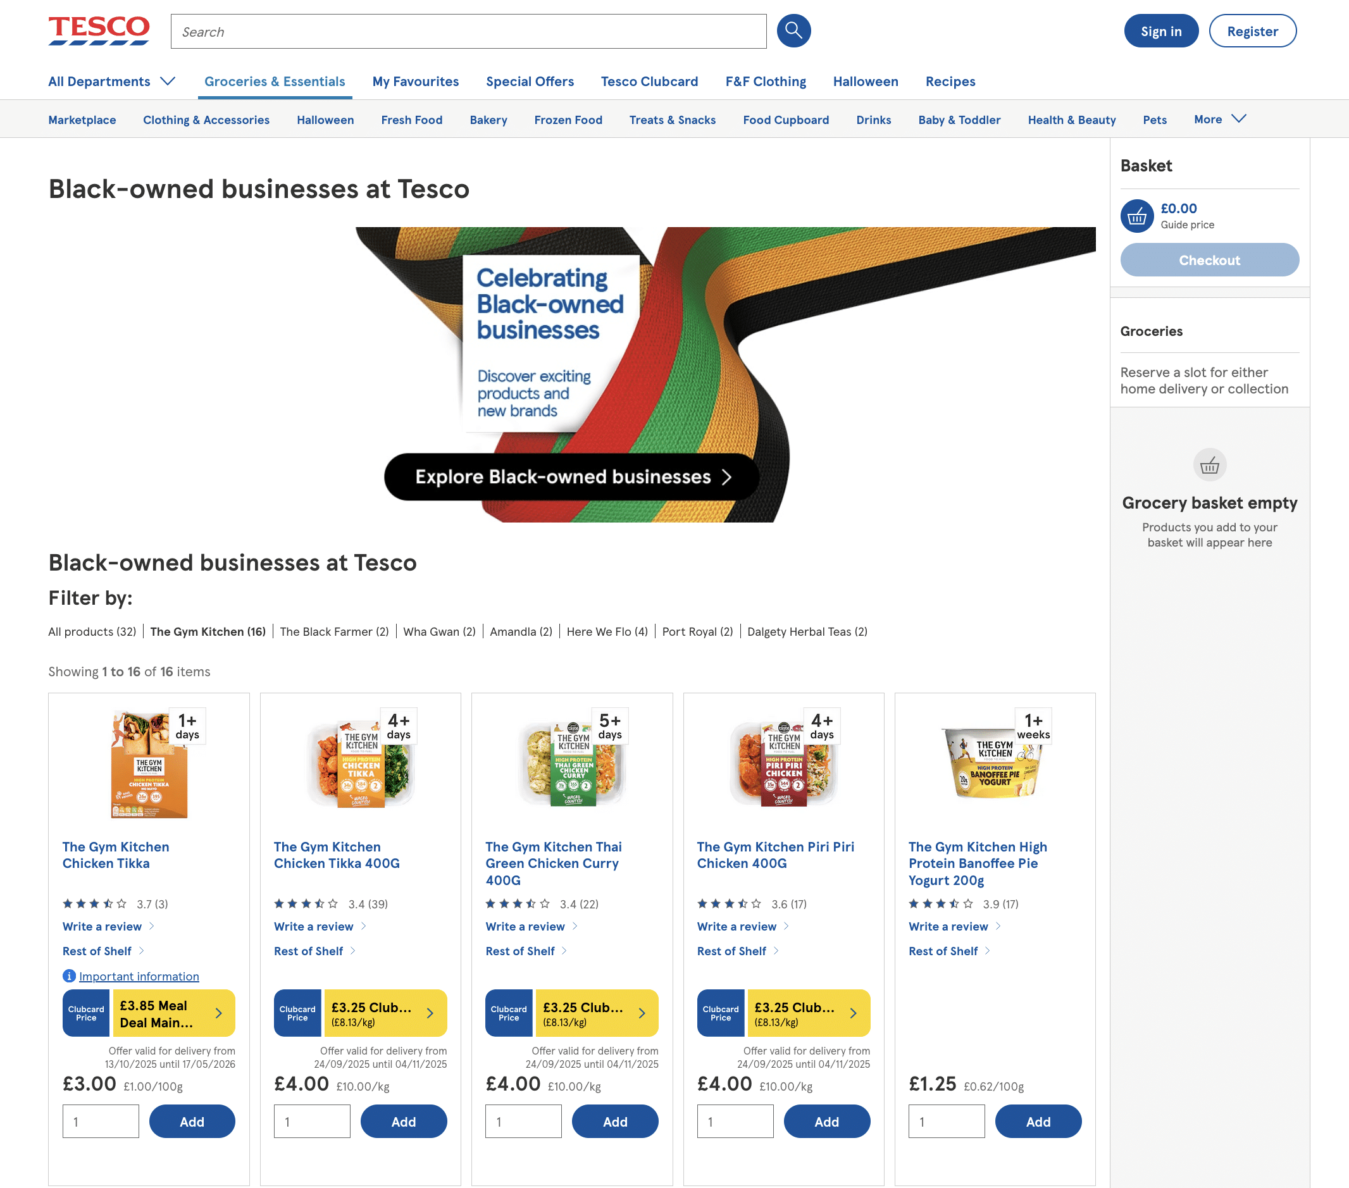
Task: Click the Sign in button
Action: (x=1160, y=31)
